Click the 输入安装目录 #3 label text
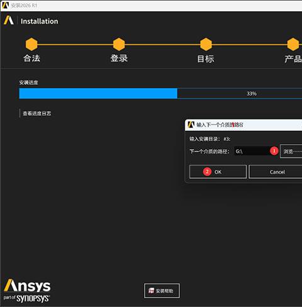The width and height of the screenshot is (302, 307). coord(210,139)
